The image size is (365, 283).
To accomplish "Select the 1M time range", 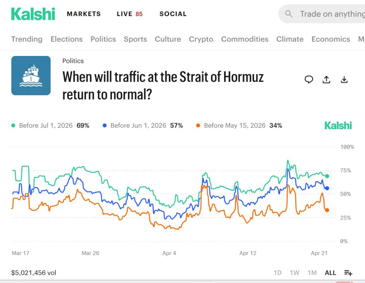I will (312, 273).
